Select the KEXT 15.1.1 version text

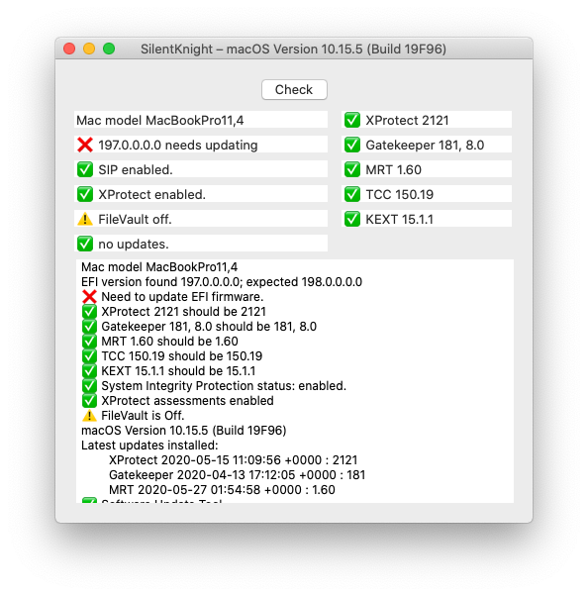(399, 220)
